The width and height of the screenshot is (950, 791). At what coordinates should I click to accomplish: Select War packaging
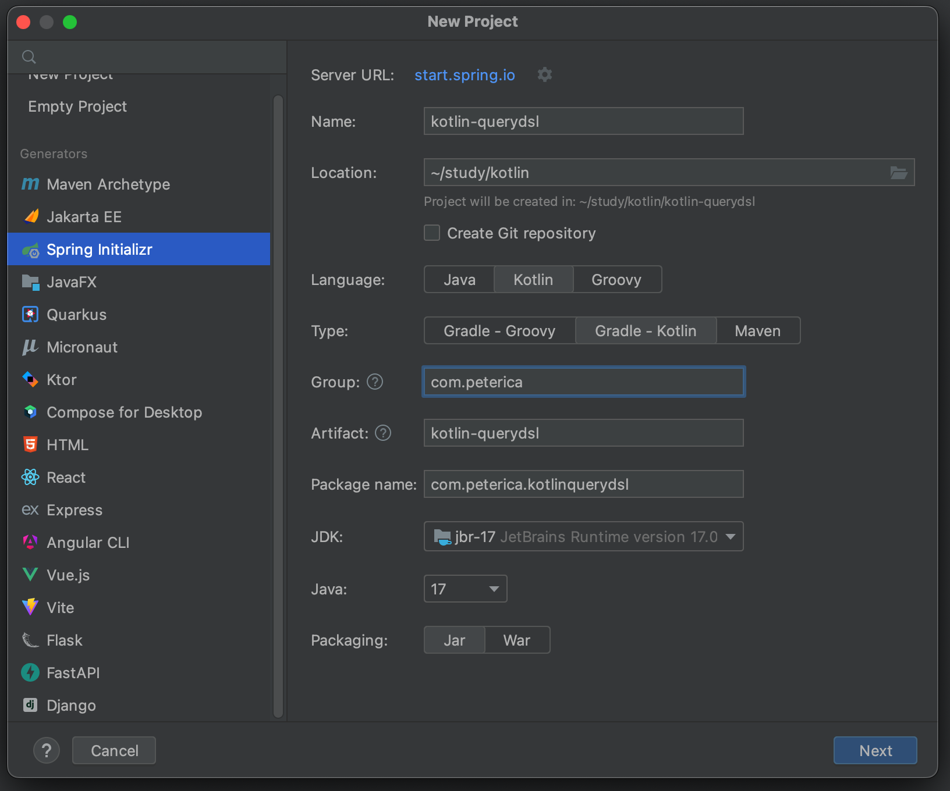(x=517, y=640)
